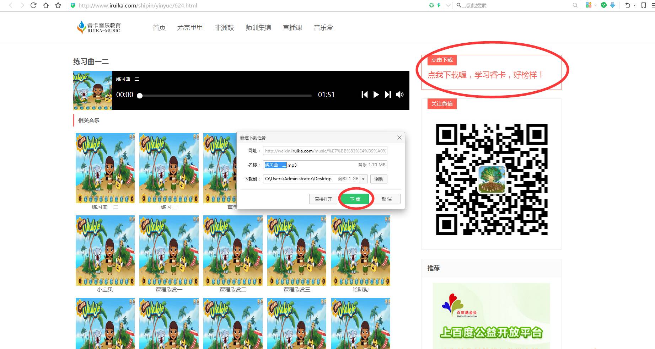Image resolution: width=655 pixels, height=349 pixels.
Task: Mute the player volume
Action: pos(400,95)
